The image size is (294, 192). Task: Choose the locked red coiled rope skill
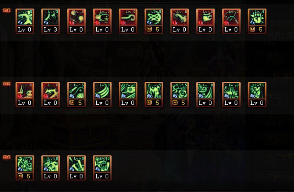click(x=231, y=21)
